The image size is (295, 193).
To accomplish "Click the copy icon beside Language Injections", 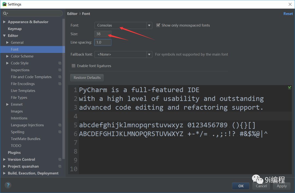I will tap(60, 125).
